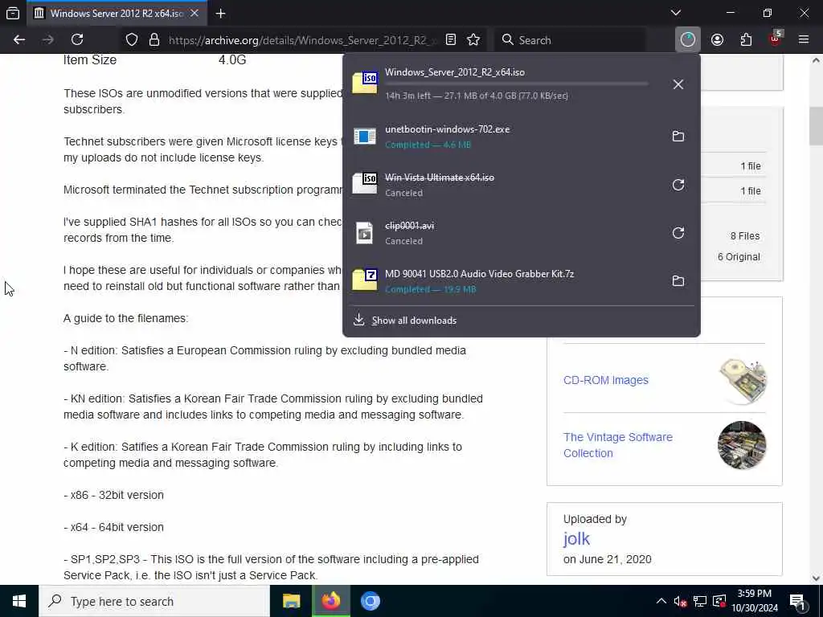
Task: Open The Vintage Software Collection link
Action: point(618,445)
